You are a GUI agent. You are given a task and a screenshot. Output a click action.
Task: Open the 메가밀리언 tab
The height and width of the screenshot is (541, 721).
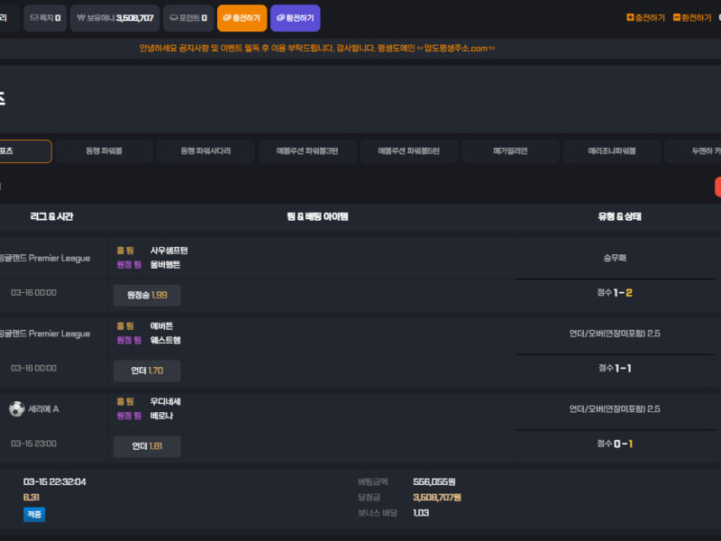pyautogui.click(x=510, y=151)
